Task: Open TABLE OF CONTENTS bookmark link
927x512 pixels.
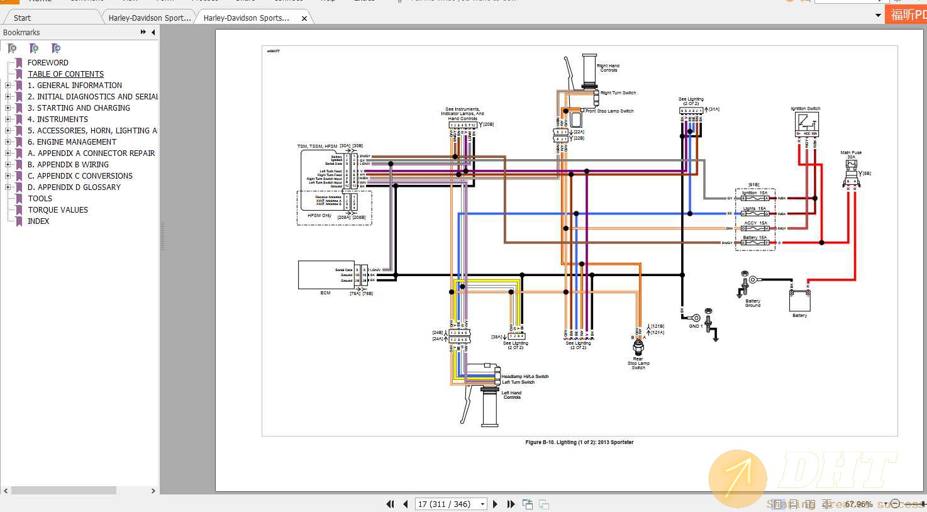Action: pyautogui.click(x=65, y=74)
